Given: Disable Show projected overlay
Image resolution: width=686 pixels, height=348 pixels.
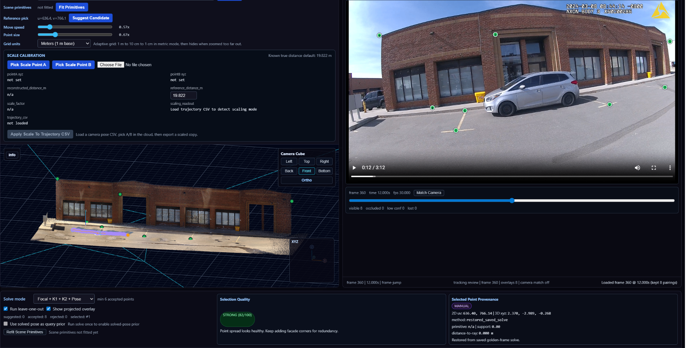Looking at the screenshot, I should (x=49, y=308).
